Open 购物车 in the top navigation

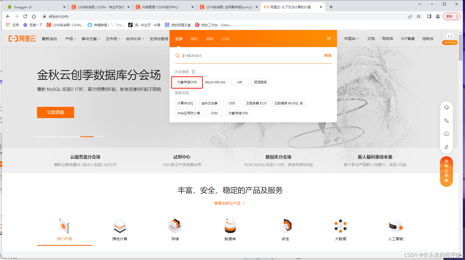coord(388,39)
